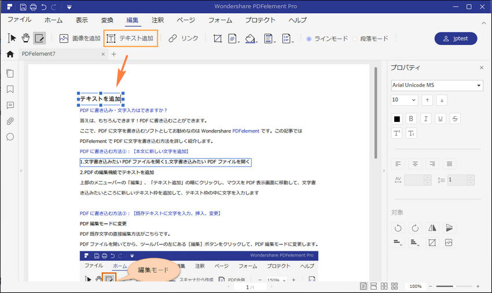Switch to the 注釈 tab
This screenshot has height=293, width=492.
click(x=157, y=20)
